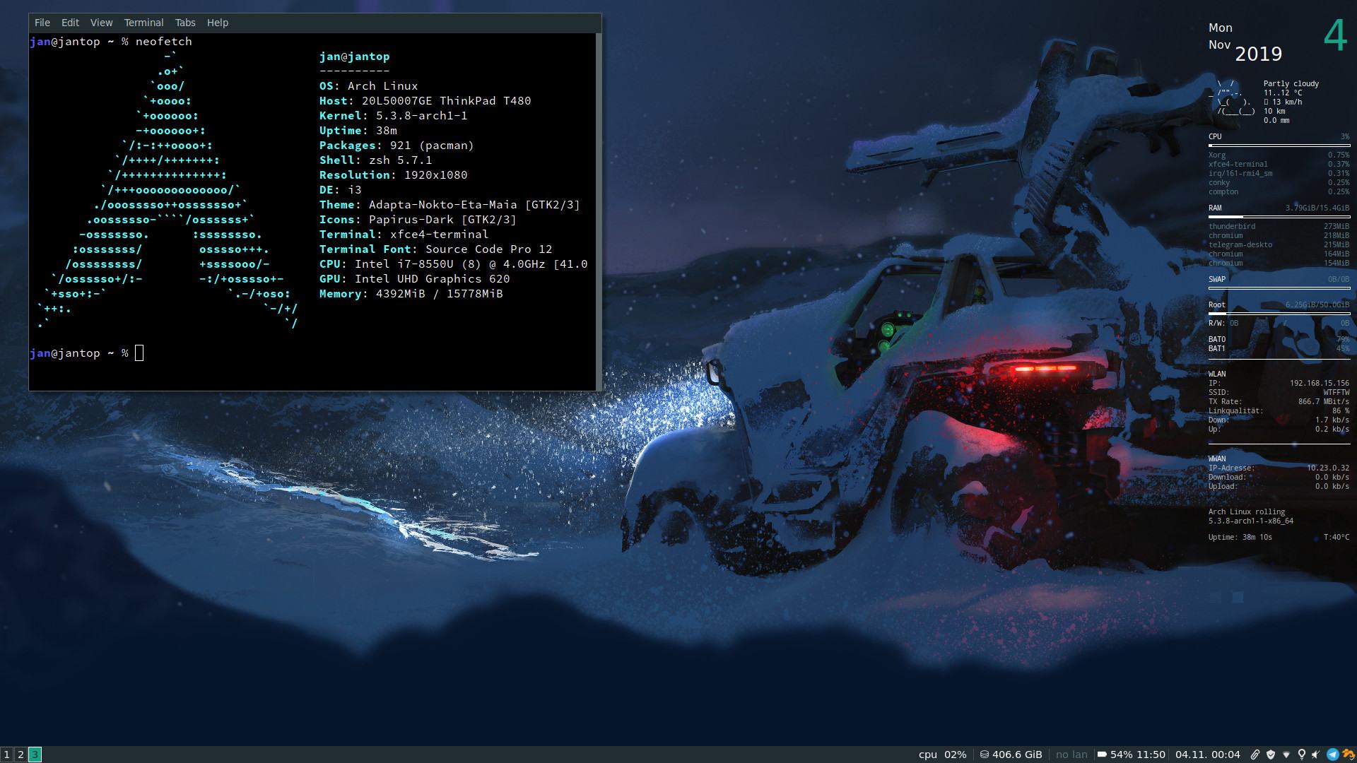Click the CPU Intel i7-8550U line
1357x763 pixels.
(453, 264)
